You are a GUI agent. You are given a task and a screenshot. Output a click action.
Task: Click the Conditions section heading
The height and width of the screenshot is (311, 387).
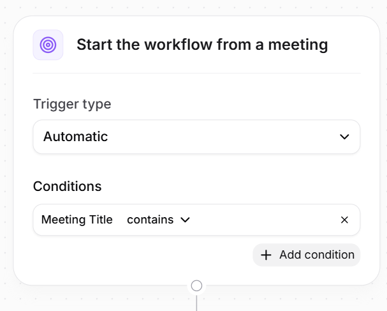pyautogui.click(x=67, y=186)
